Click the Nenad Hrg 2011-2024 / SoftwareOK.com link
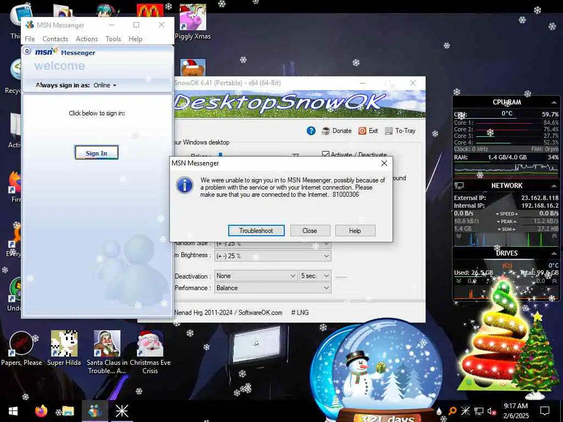Screen dimensions: 563x422 point(228,313)
